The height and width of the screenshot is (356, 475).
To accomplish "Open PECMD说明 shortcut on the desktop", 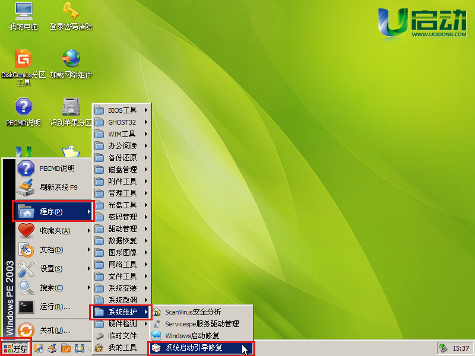I will point(24,112).
